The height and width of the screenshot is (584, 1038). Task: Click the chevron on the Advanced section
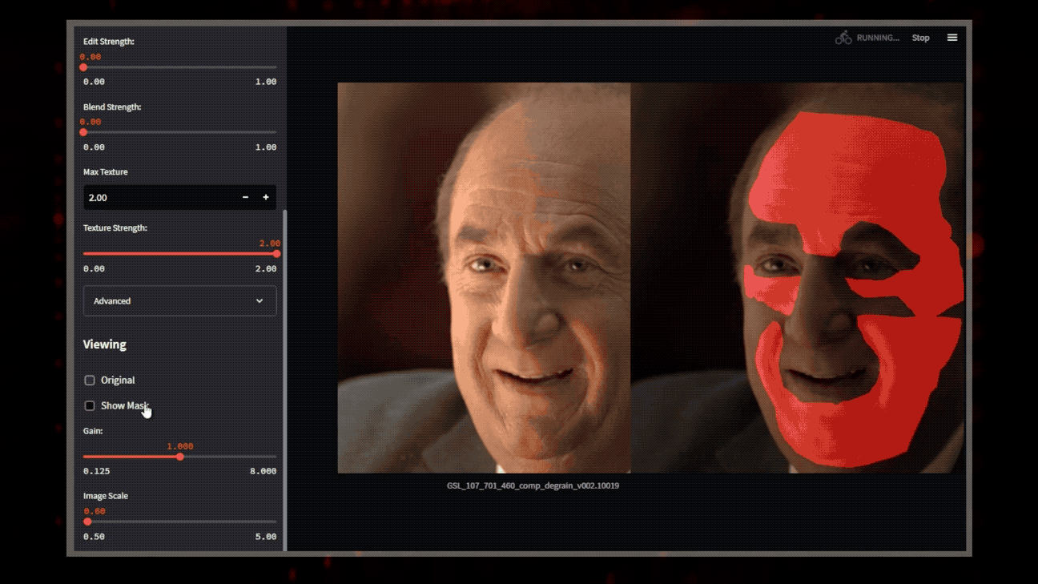coord(259,300)
